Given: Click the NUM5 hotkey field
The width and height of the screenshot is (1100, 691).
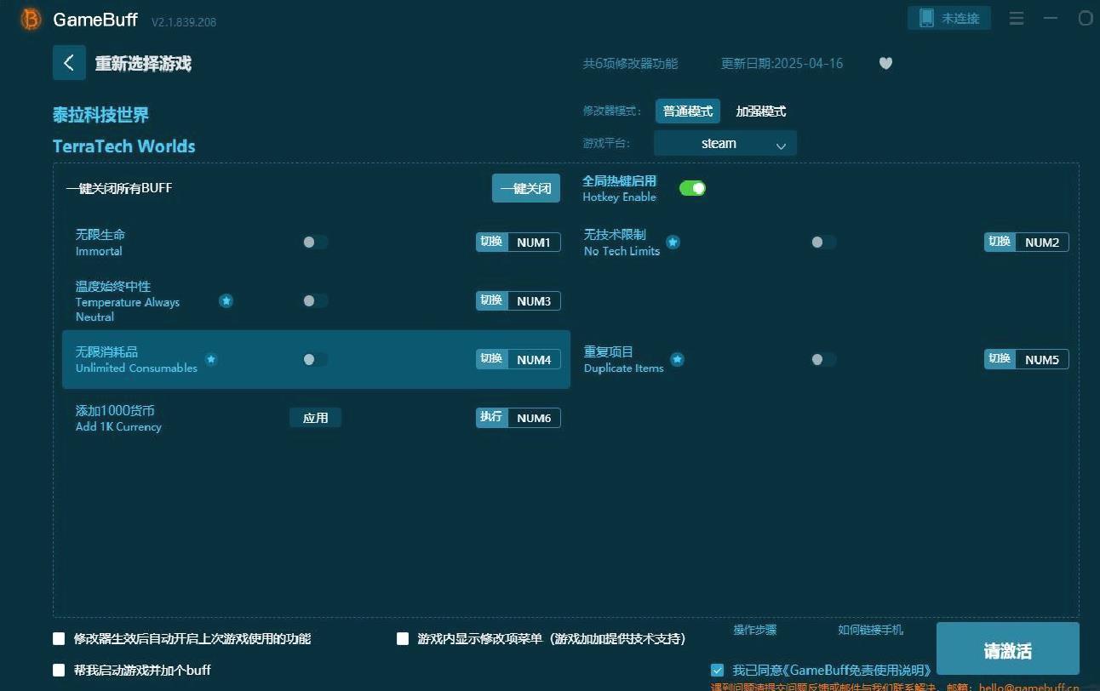Looking at the screenshot, I should pos(1042,359).
